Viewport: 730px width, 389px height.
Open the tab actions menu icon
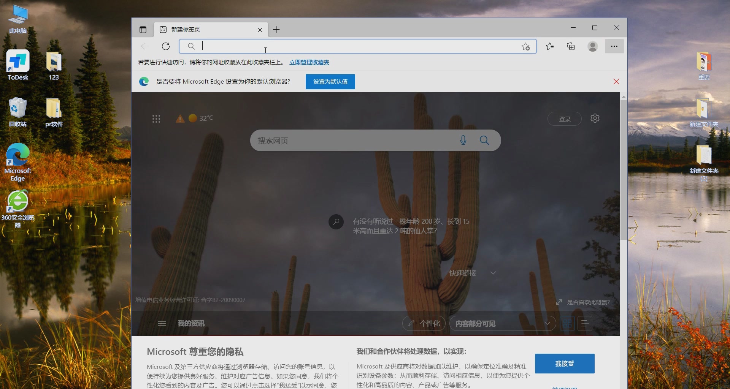[x=143, y=30]
